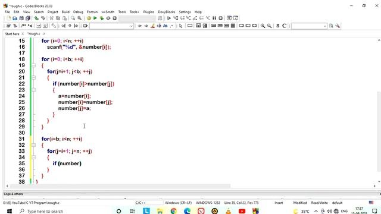Click the Stop debugger icon

pyautogui.click(x=221, y=18)
